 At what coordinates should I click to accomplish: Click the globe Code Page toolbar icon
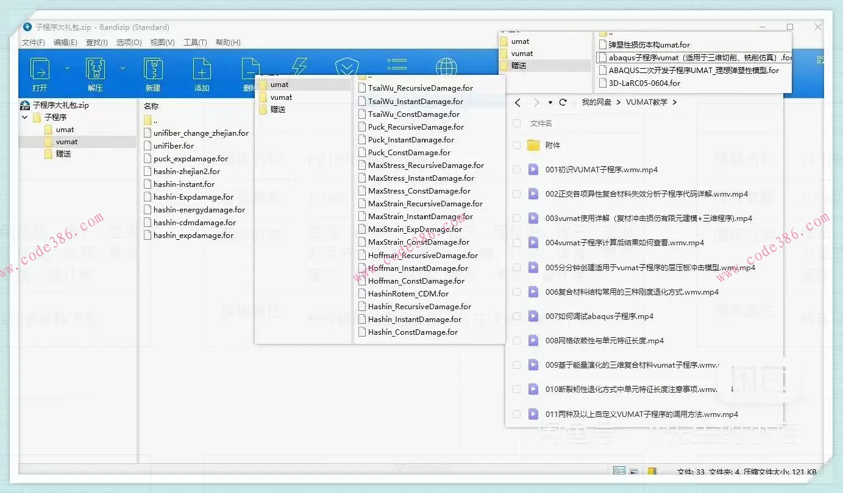tap(446, 67)
